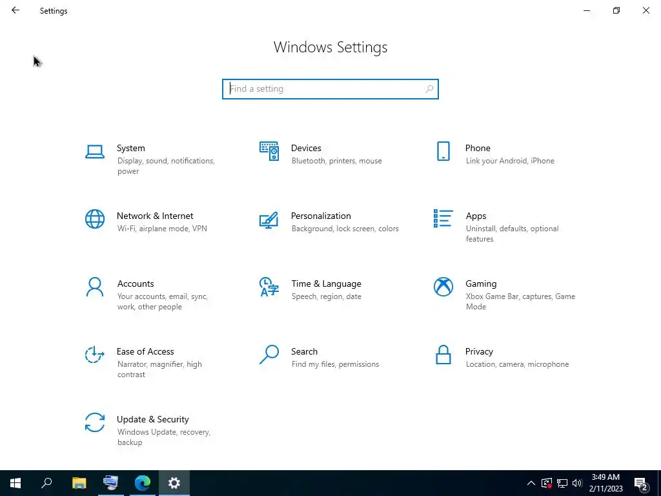Click "Narrator, magnifier, high contrast" text
Viewport: 661px width, 496px height.
159,369
